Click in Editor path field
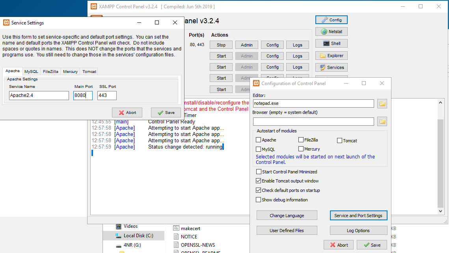The height and width of the screenshot is (253, 449). tap(313, 103)
